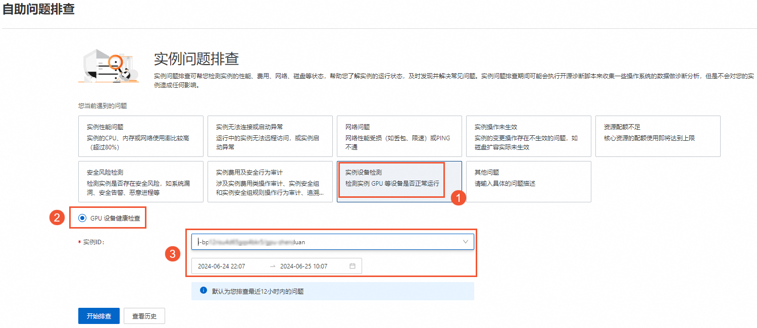Select the 实例无法连接或启动异常 card
757x328 pixels.
tap(270, 136)
